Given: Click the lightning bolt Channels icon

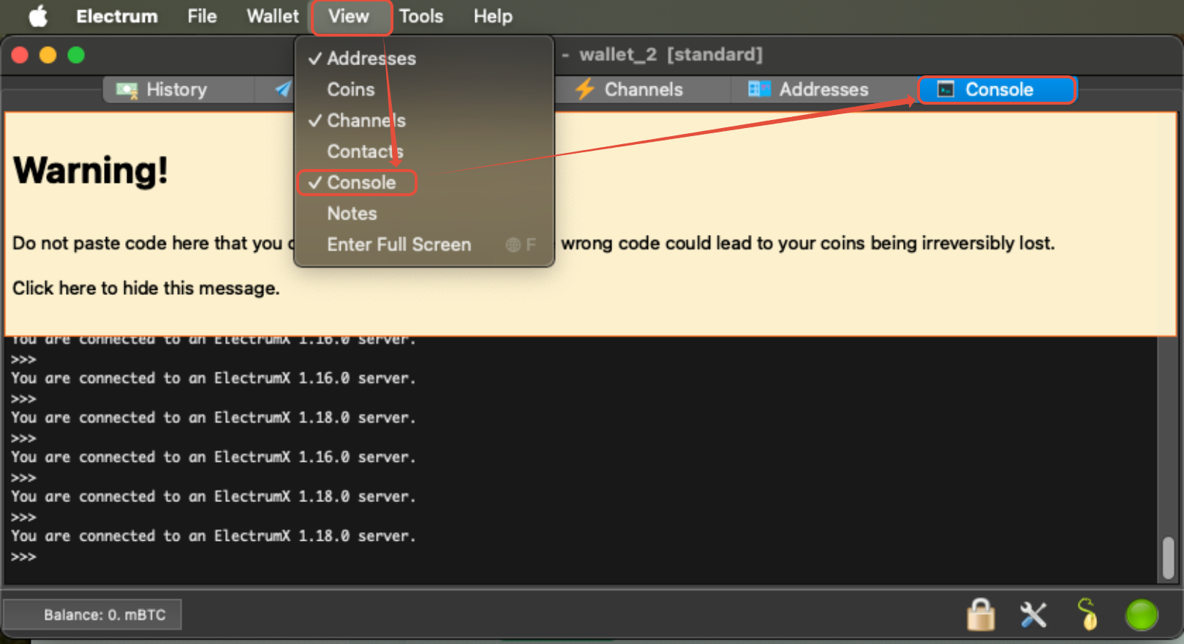Looking at the screenshot, I should tap(584, 89).
